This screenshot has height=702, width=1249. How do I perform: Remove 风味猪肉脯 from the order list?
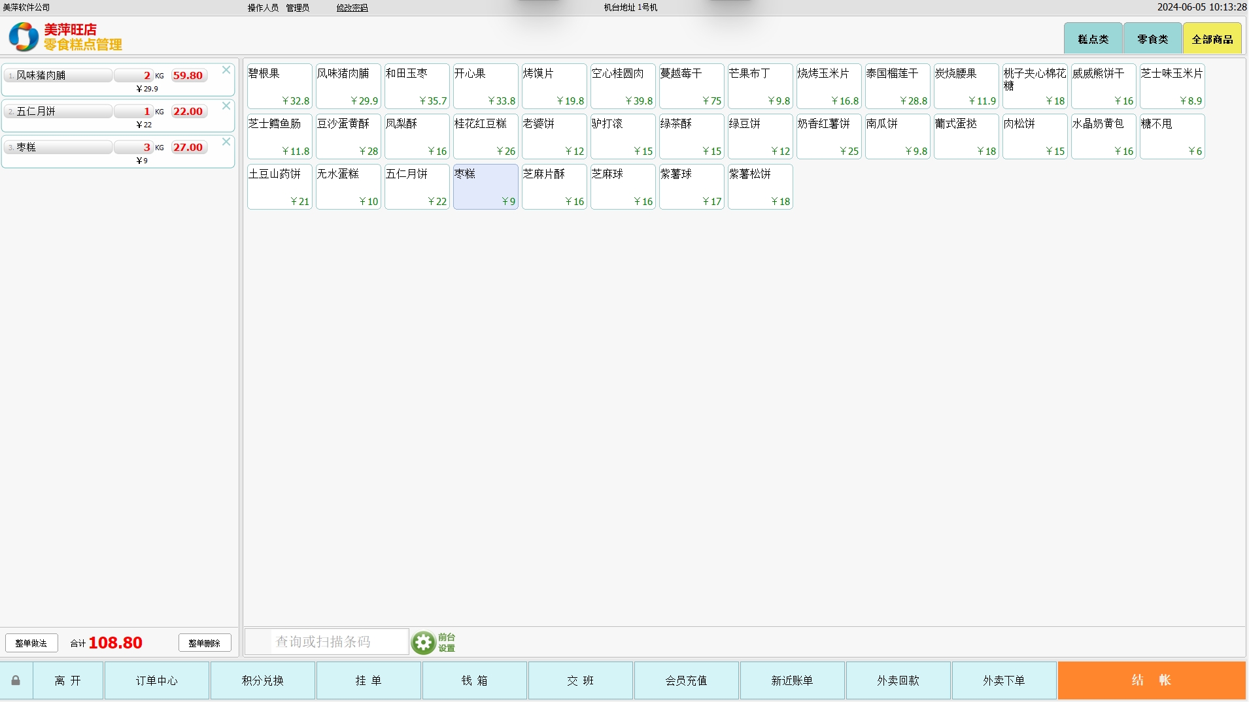point(226,70)
